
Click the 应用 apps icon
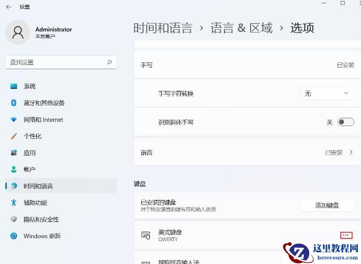(x=14, y=153)
